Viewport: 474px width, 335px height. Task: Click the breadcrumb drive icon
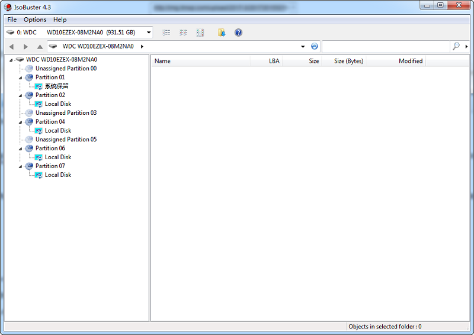click(x=53, y=46)
